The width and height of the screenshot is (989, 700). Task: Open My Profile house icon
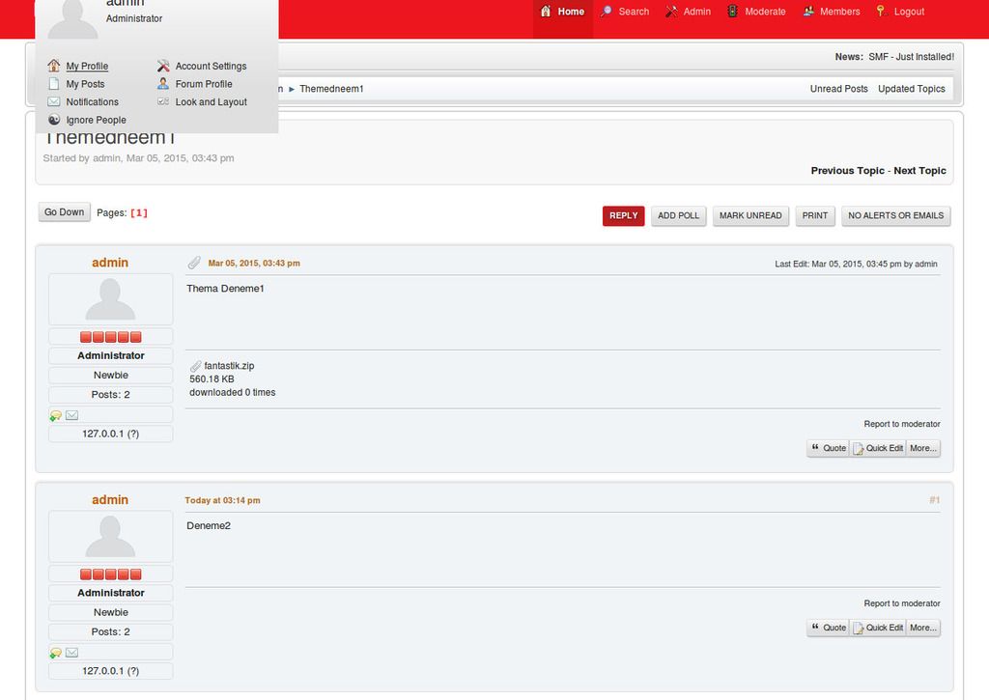click(54, 66)
